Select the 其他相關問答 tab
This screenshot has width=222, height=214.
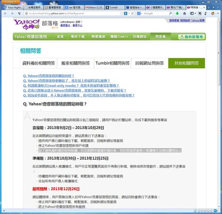(186, 63)
